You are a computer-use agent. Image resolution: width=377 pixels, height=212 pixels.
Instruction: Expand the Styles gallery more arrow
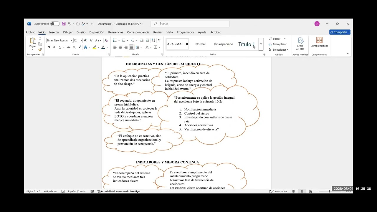click(x=261, y=44)
